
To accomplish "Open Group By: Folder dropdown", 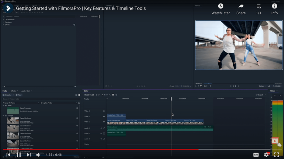I will (x=59, y=103).
